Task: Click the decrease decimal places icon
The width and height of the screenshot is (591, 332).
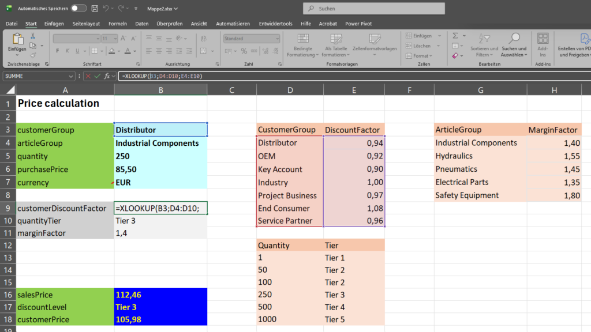Action: tap(276, 51)
